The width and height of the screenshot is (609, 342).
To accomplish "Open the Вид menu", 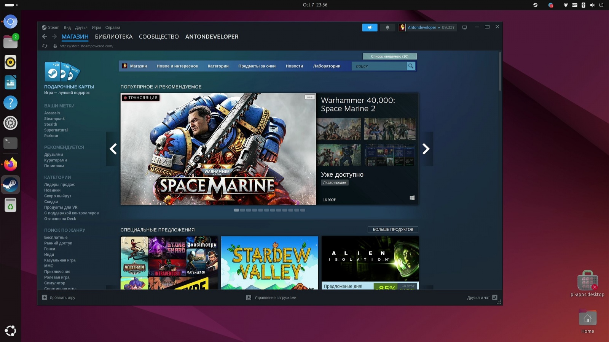I will tap(67, 27).
